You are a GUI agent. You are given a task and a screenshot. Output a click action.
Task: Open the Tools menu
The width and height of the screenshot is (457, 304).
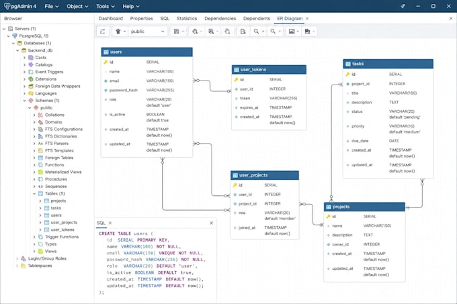(106, 6)
